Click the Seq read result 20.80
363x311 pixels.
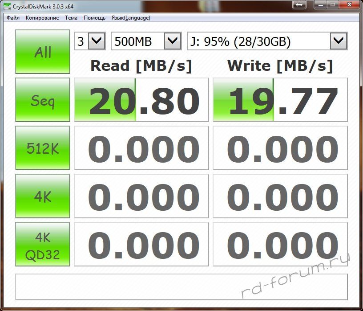point(141,100)
